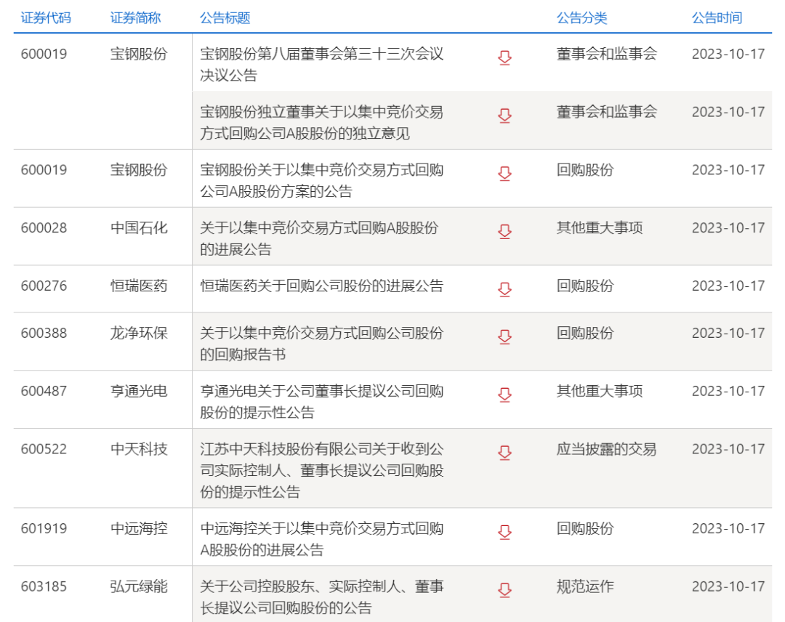This screenshot has height=622, width=785.
Task: Click the 证券代码 column header
Action: pos(46,18)
